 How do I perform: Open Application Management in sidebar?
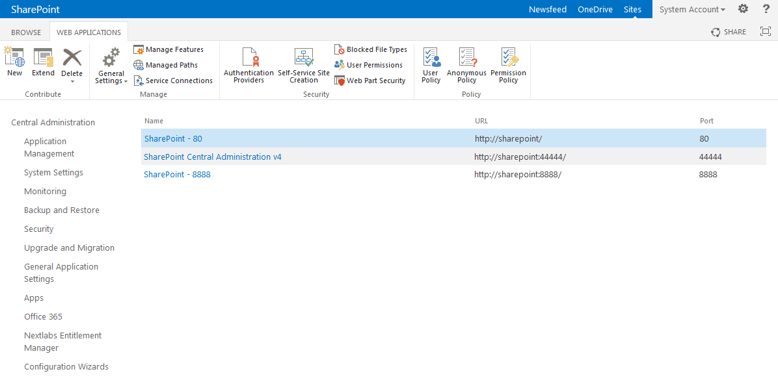tap(49, 147)
